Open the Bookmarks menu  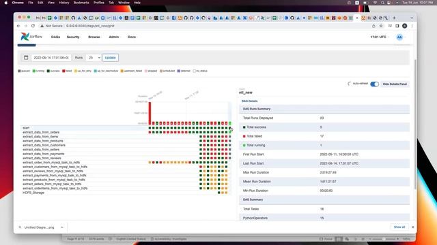point(81,3)
